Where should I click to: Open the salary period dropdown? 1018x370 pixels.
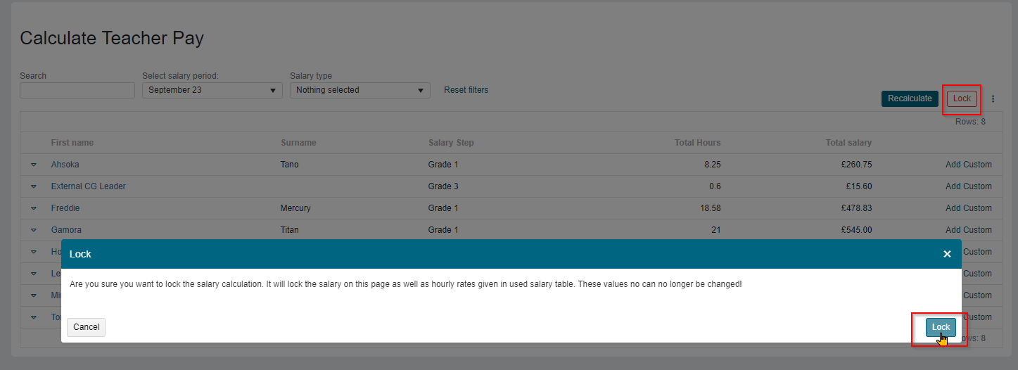[212, 90]
